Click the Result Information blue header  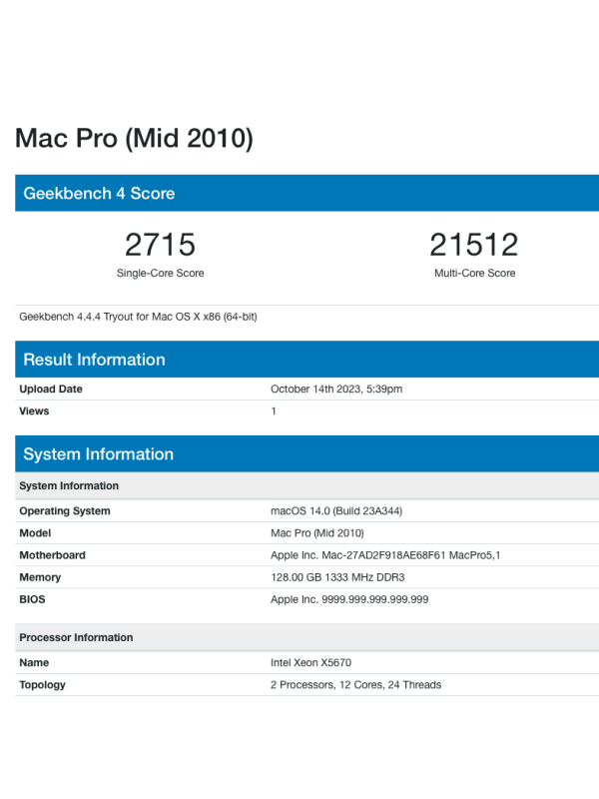94,360
